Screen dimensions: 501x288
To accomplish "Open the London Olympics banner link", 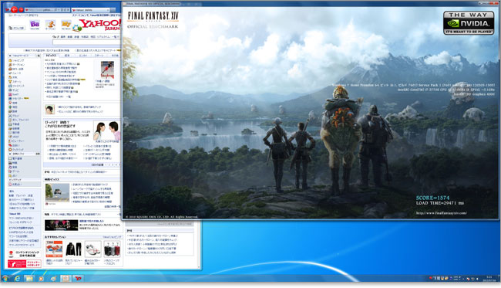I will [25, 254].
